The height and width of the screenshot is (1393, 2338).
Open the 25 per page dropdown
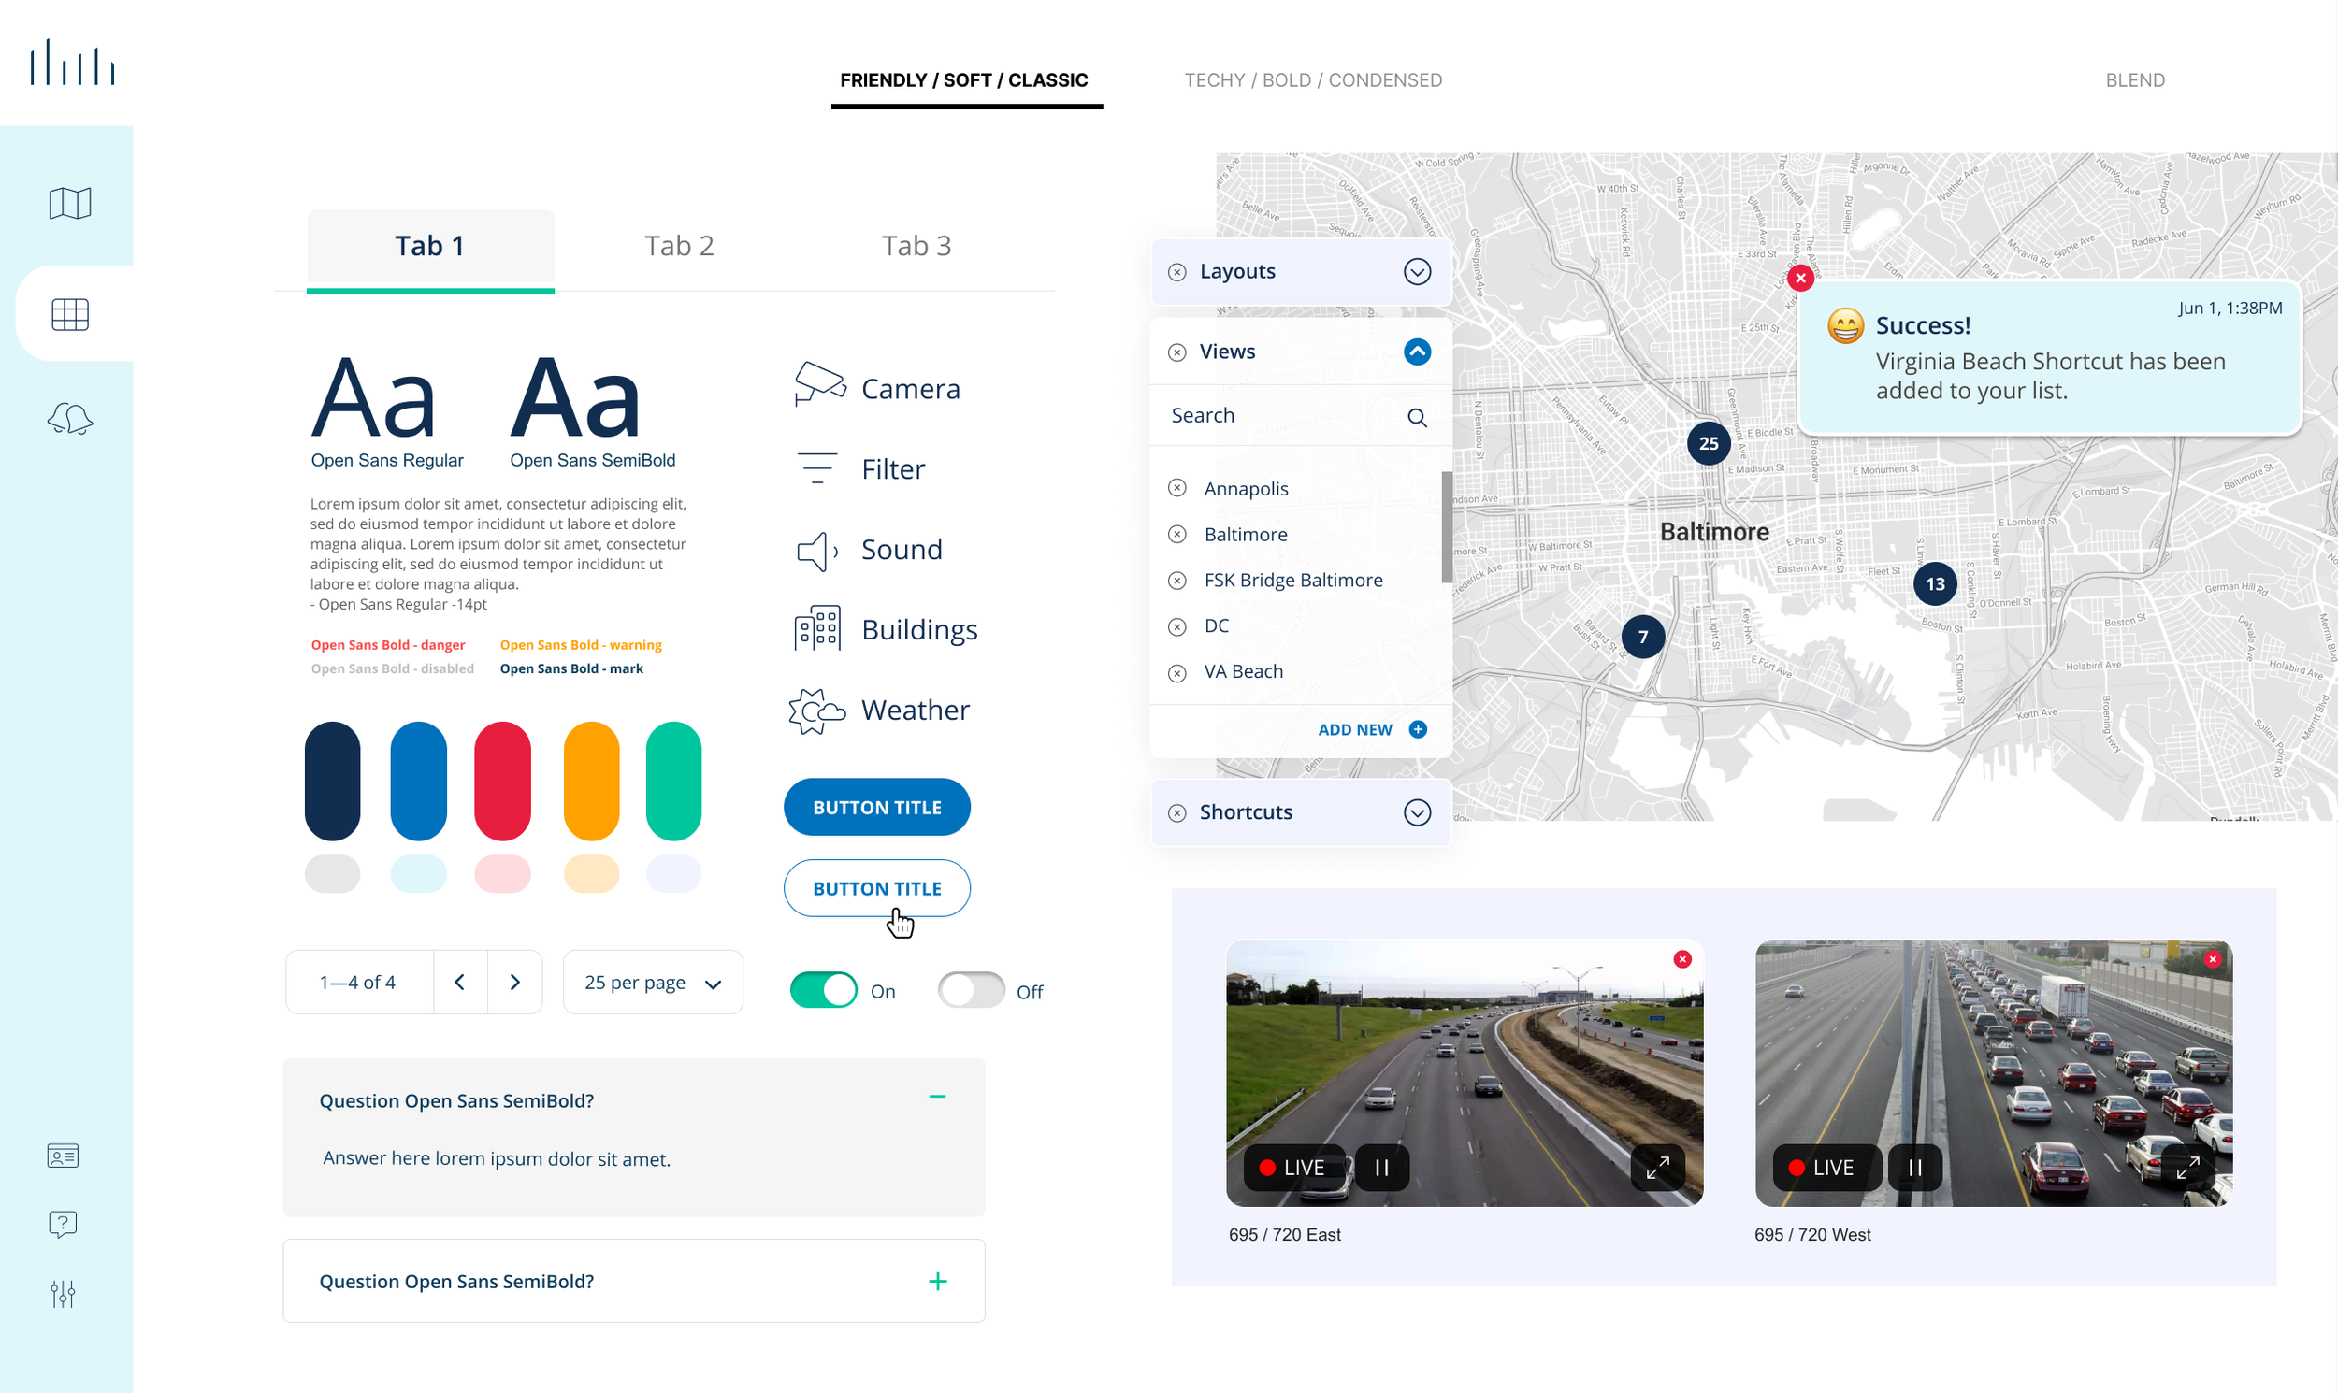(653, 983)
